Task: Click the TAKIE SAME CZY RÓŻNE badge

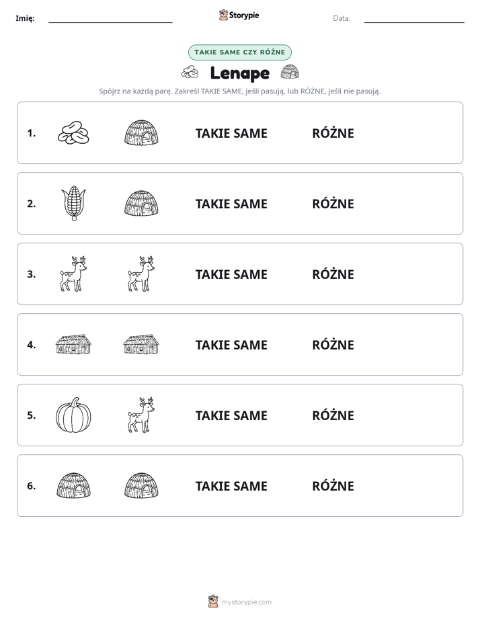Action: (239, 52)
